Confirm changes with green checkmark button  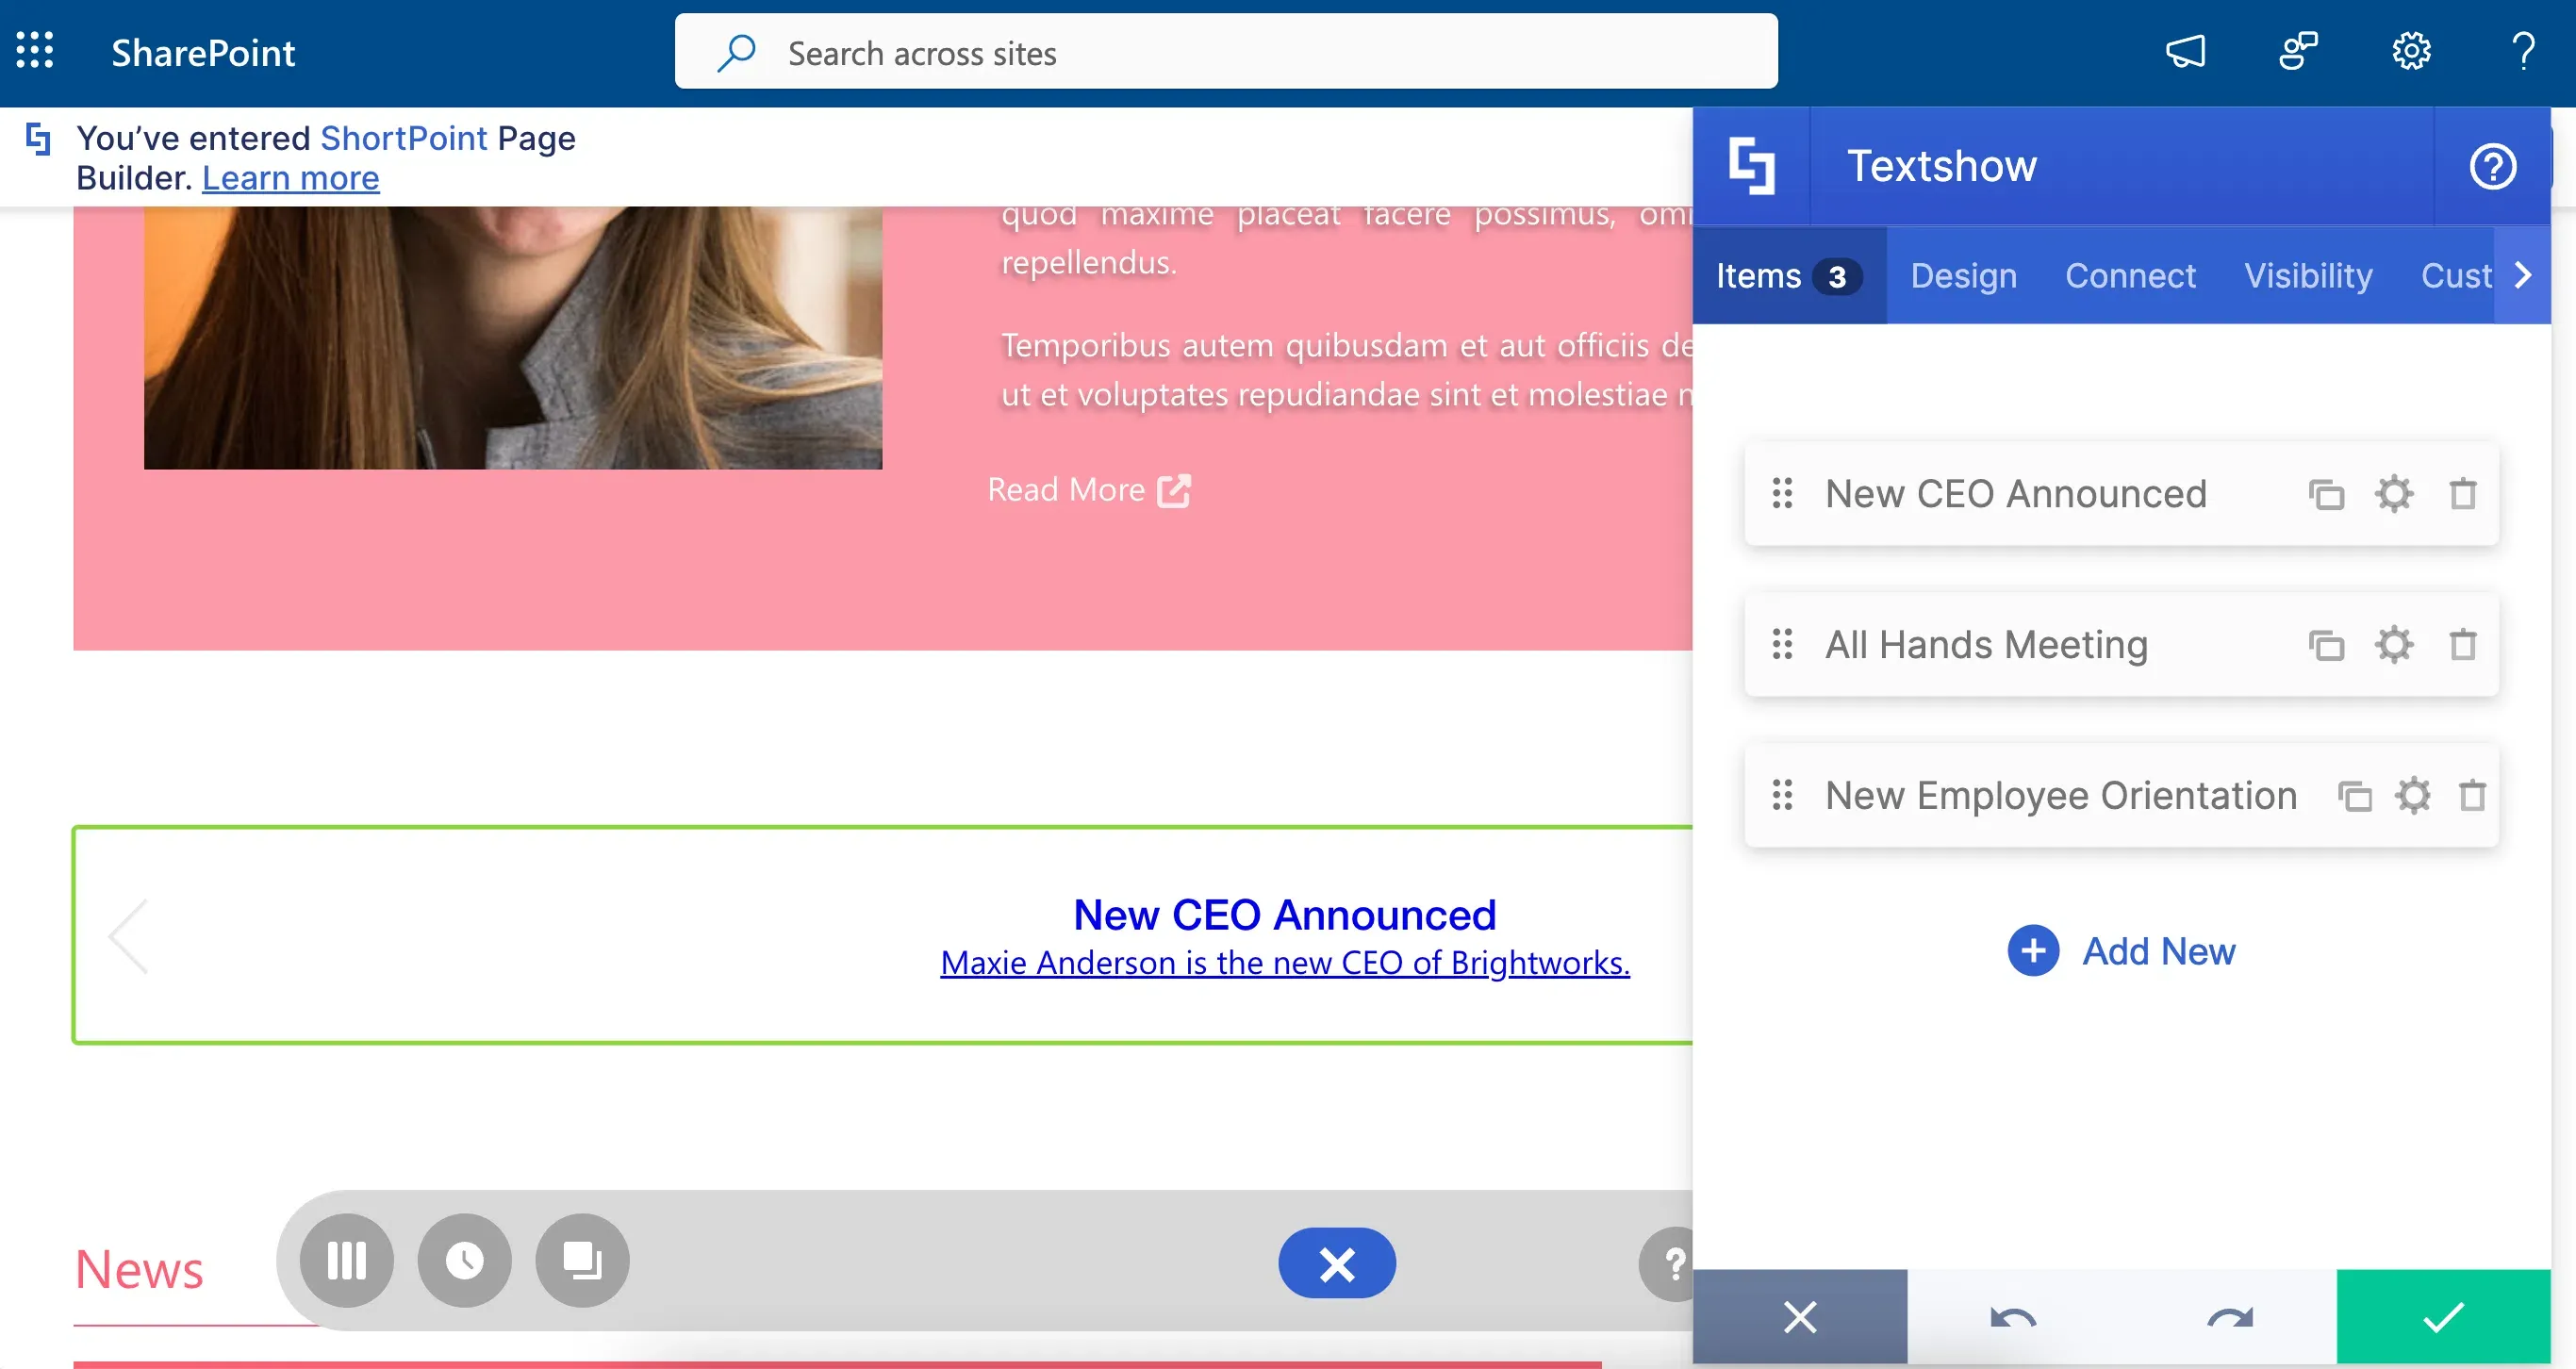(2443, 1317)
